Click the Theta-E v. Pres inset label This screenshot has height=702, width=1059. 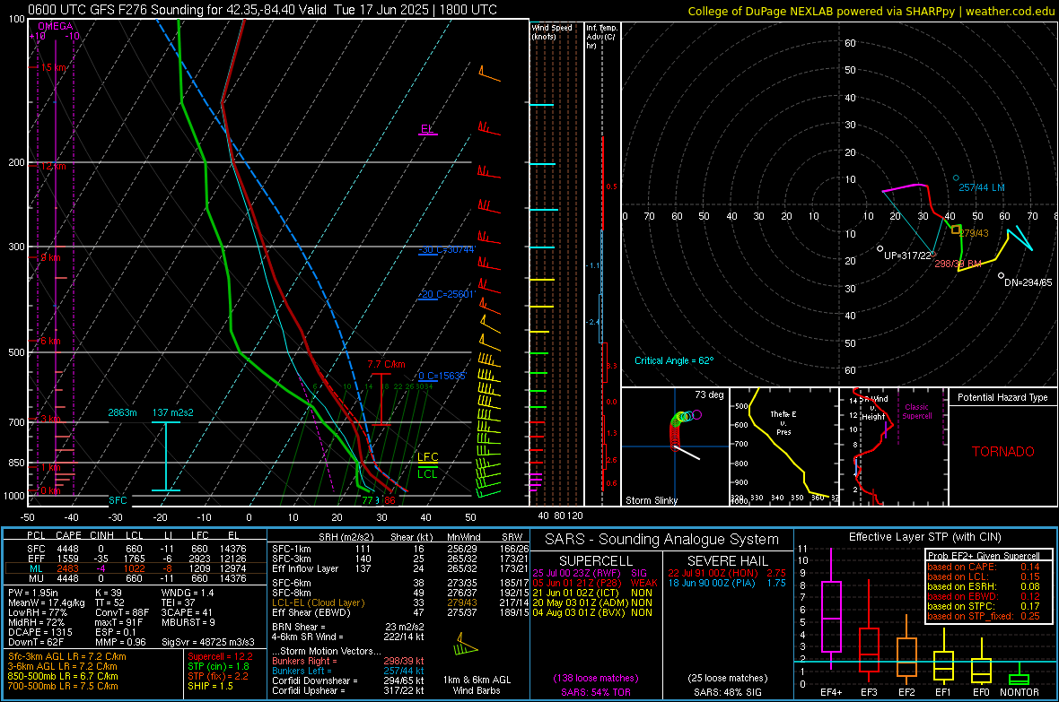coord(783,422)
